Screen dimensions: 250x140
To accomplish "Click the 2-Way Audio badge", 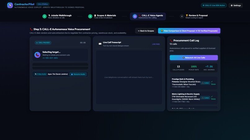I will pyautogui.click(x=40, y=74).
